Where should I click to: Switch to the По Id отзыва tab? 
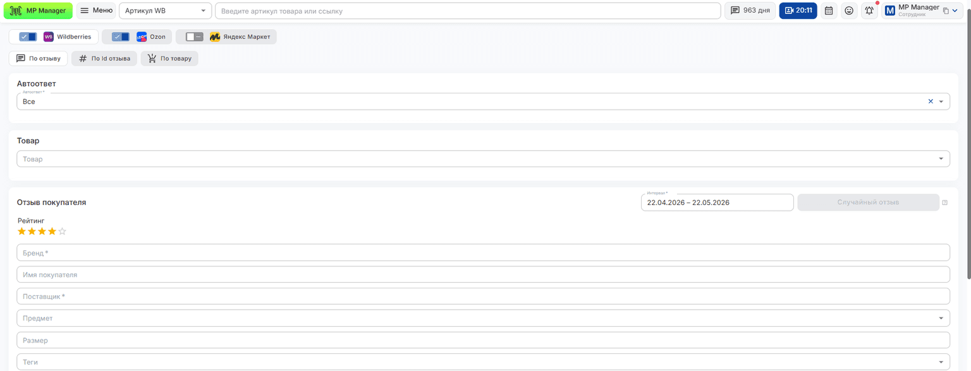click(104, 59)
